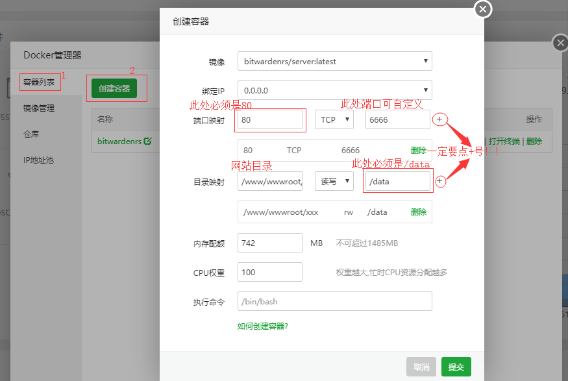Go to the IP地址池 tab
Image resolution: width=568 pixels, height=381 pixels.
click(38, 160)
